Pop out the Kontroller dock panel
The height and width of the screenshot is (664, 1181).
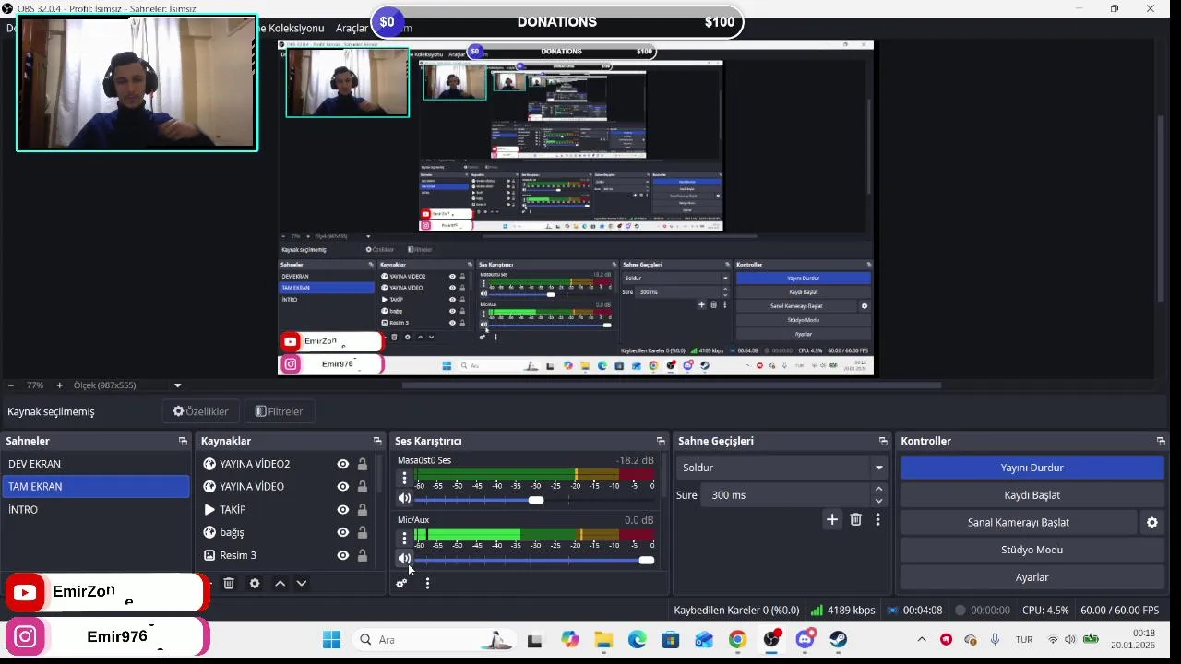click(x=1161, y=441)
